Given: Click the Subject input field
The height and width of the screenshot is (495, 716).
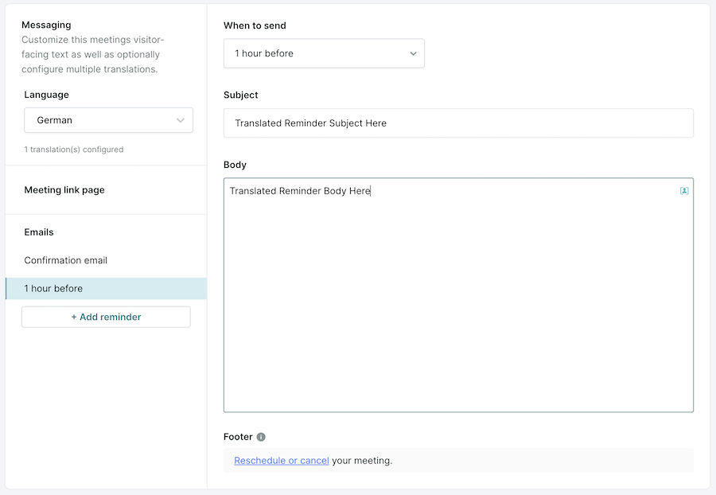Looking at the screenshot, I should coord(458,123).
